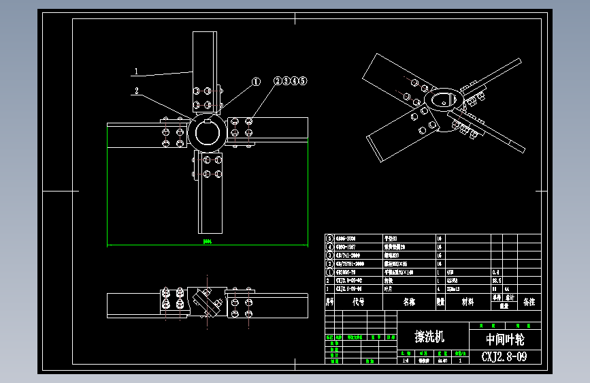Click circled ① in the parts list
Viewport: 590px width, 383px height.
coord(329,272)
